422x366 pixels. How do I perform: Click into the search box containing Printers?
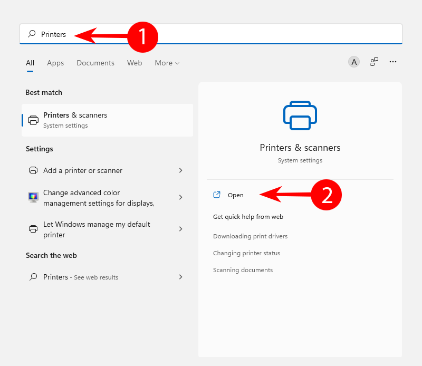point(211,34)
